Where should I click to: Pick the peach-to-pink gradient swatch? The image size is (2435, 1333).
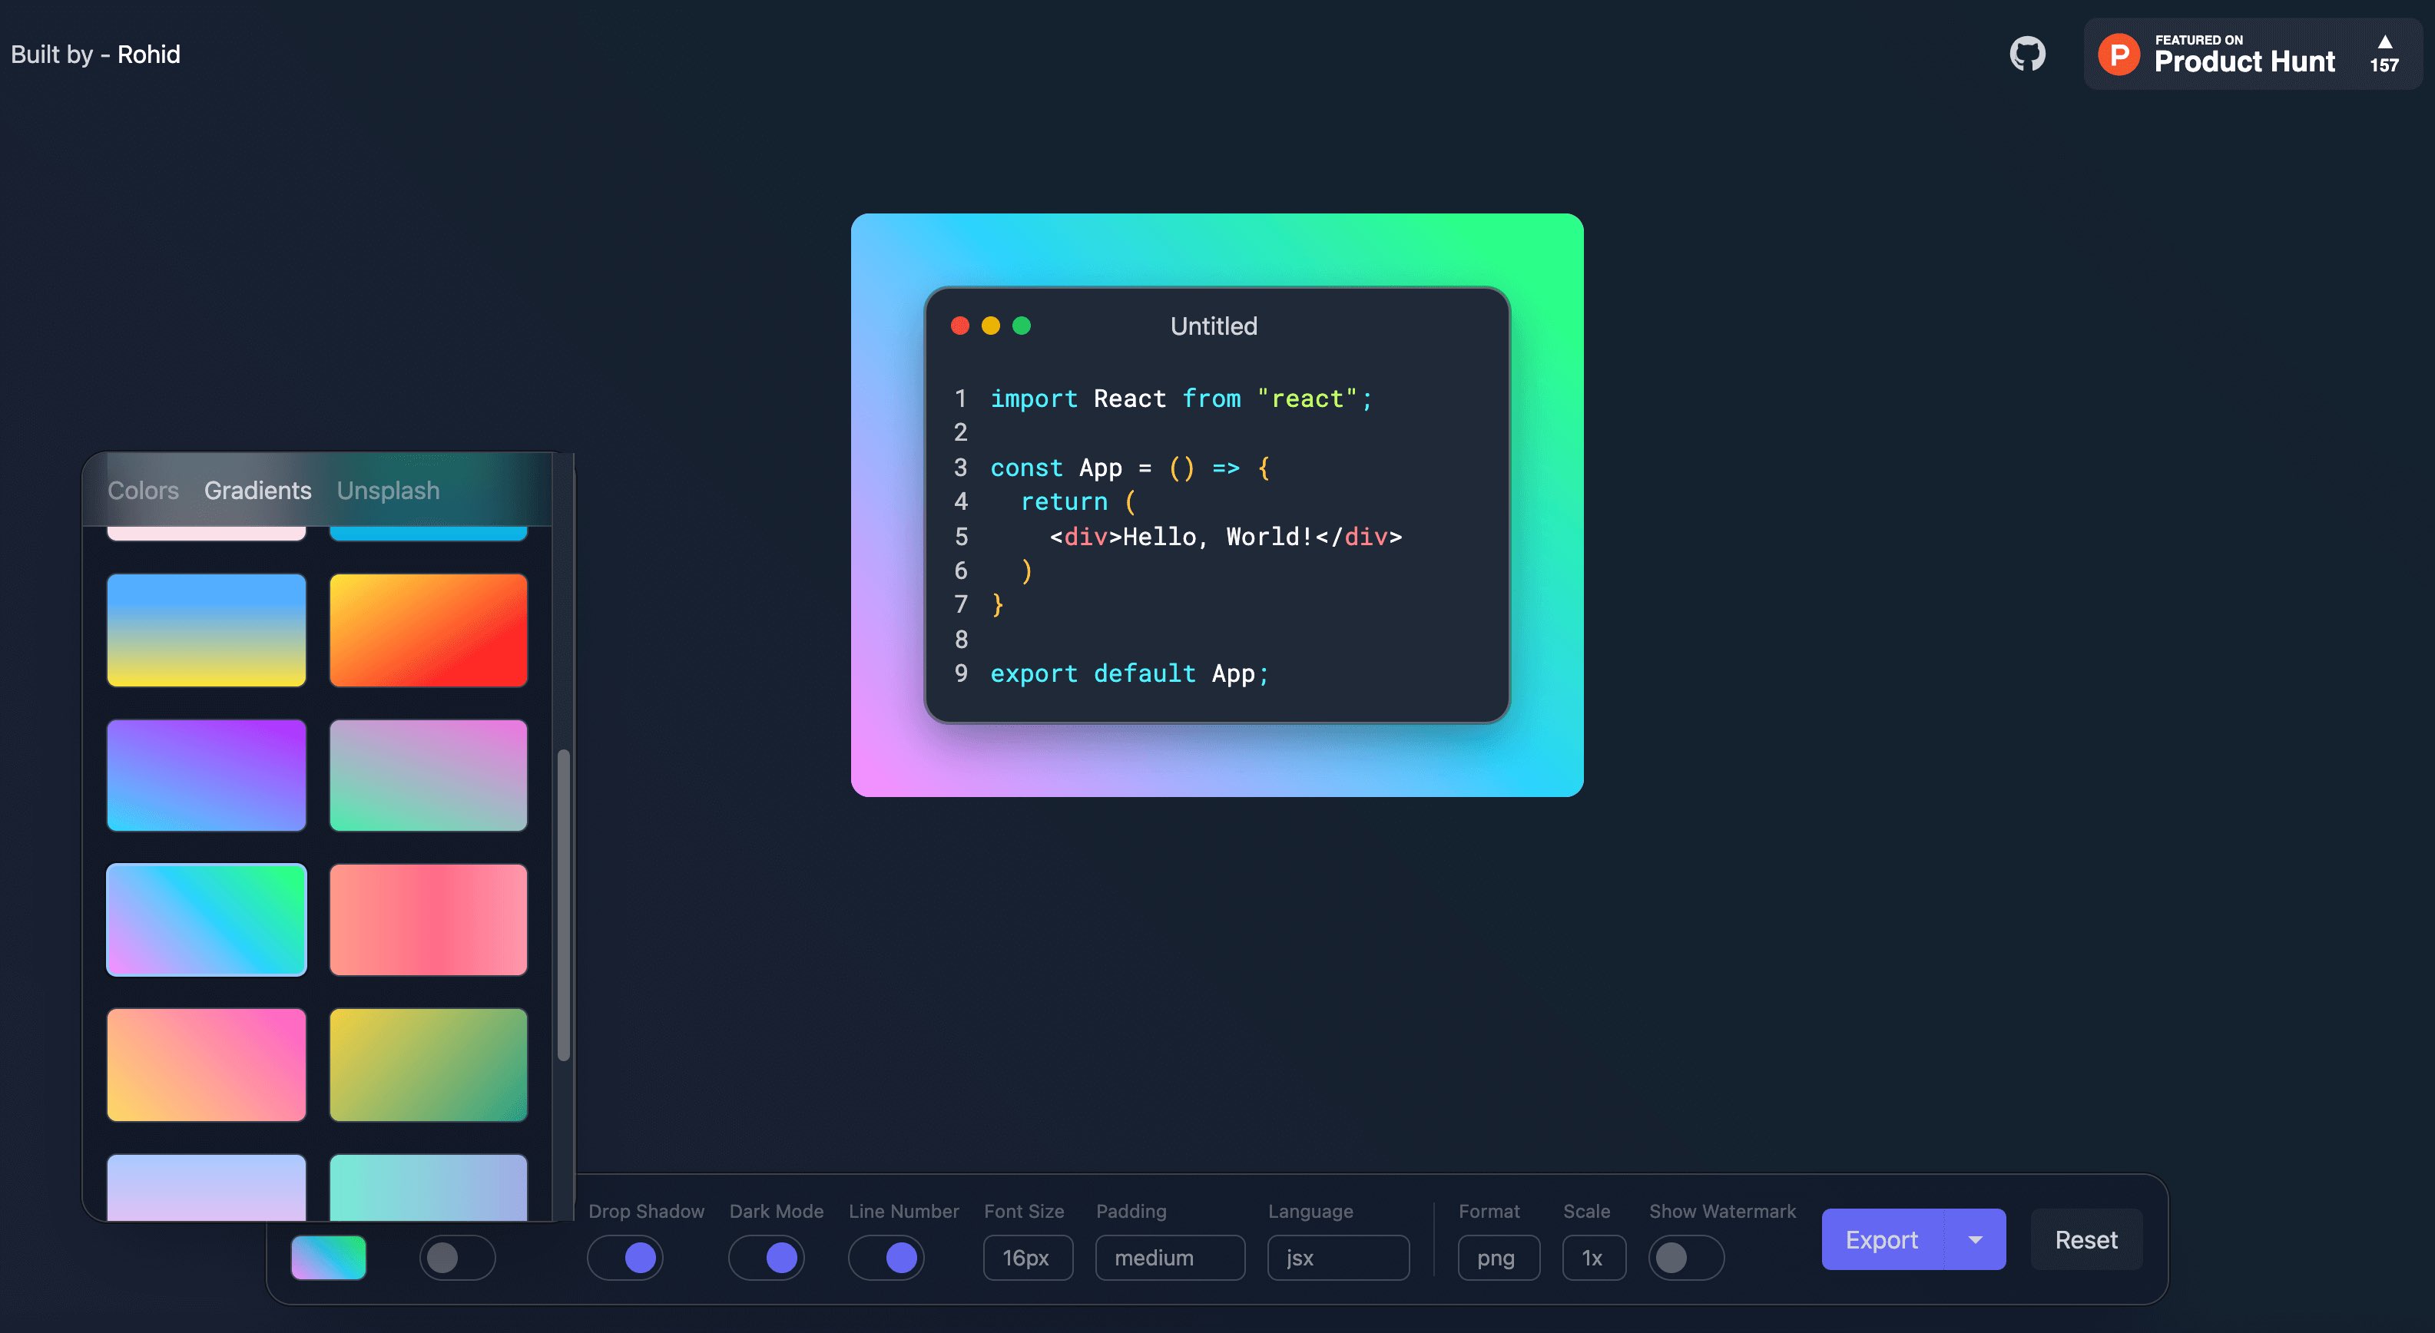click(x=206, y=1065)
